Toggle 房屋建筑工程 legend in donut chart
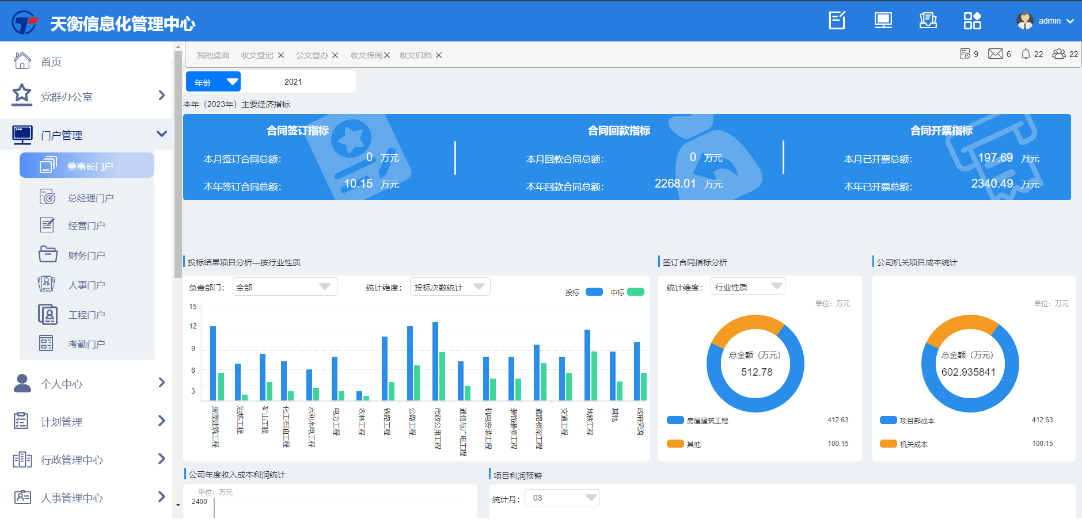This screenshot has width=1082, height=523. [675, 420]
